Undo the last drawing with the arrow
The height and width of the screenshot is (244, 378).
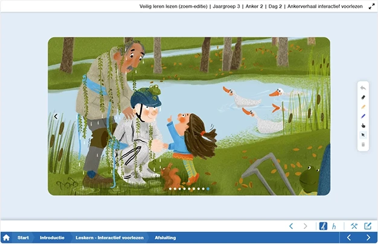click(363, 88)
